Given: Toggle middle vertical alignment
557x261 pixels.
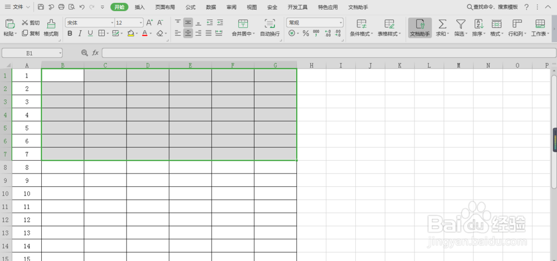Looking at the screenshot, I should point(188,23).
